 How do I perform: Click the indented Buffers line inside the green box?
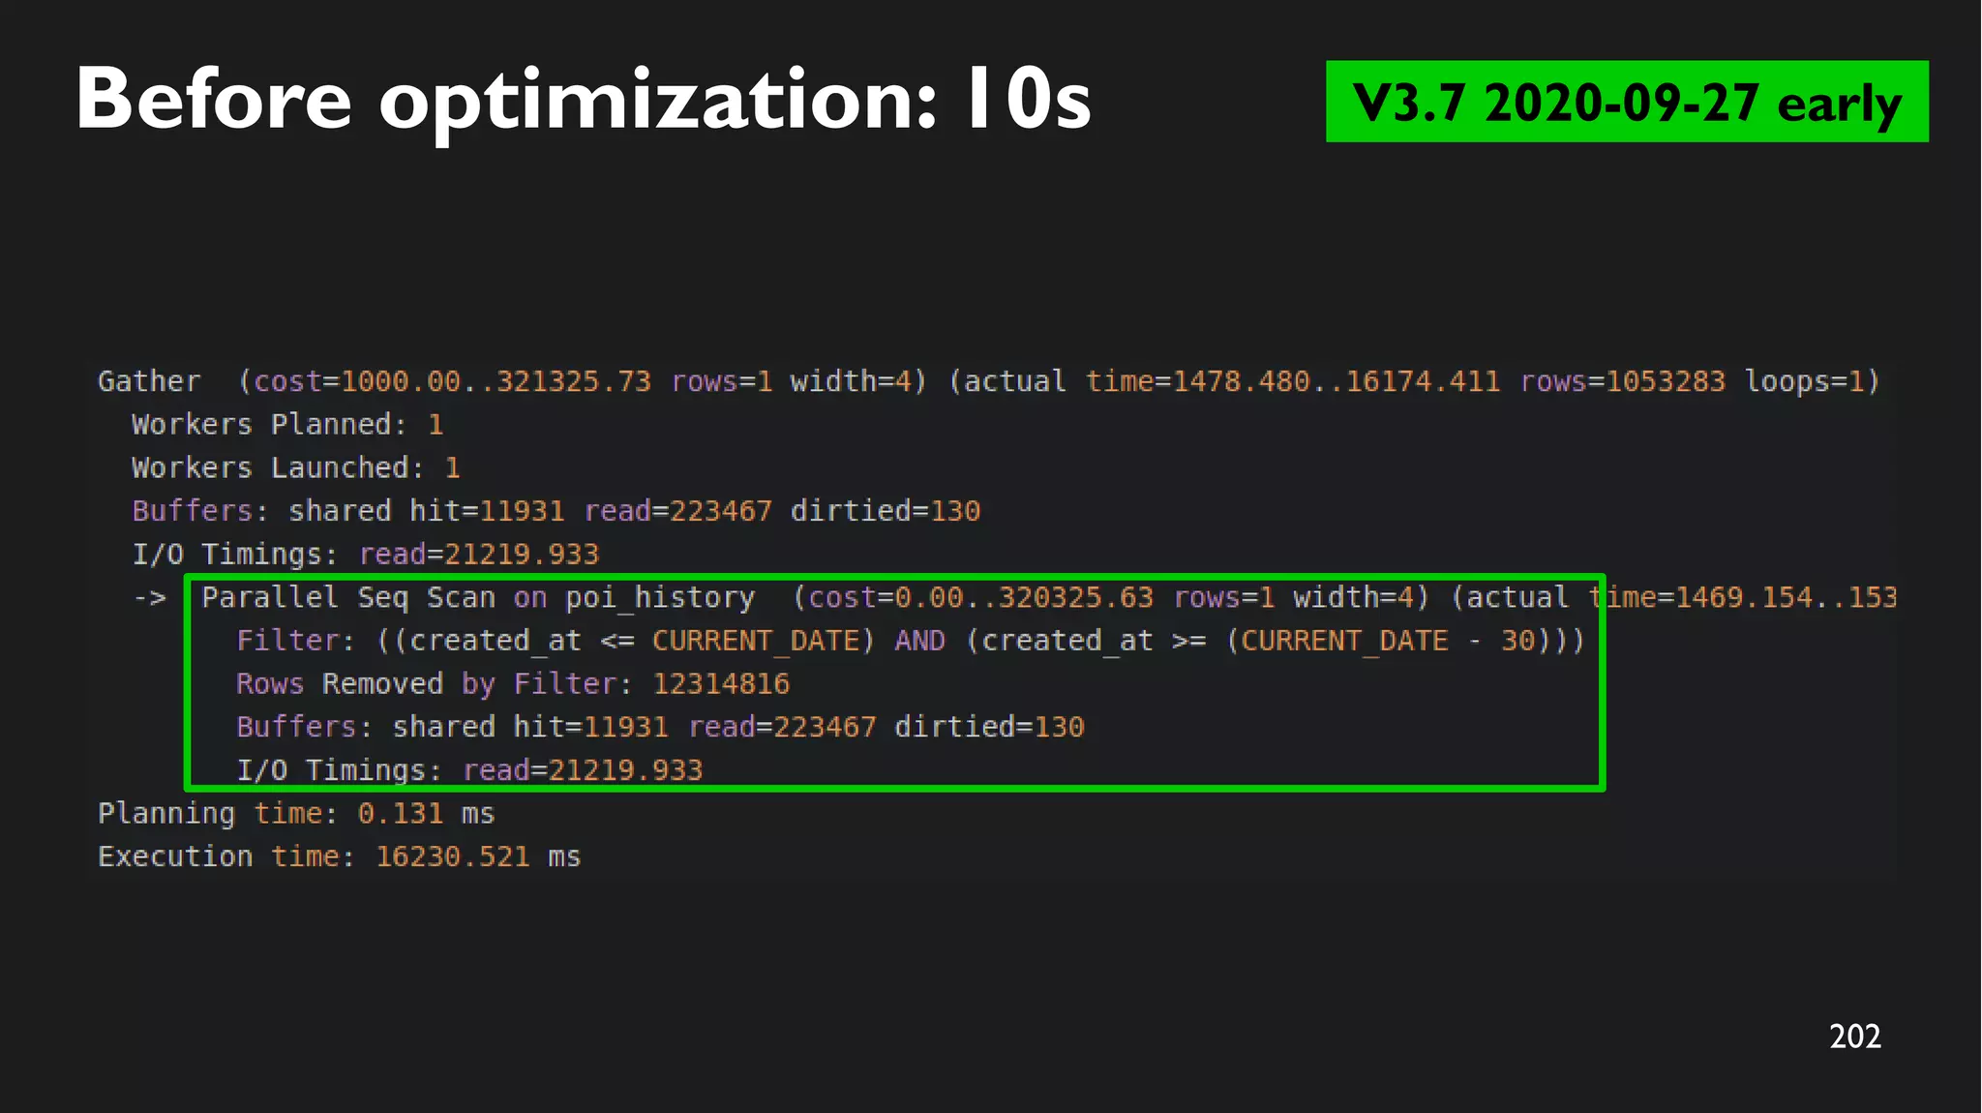tap(660, 727)
